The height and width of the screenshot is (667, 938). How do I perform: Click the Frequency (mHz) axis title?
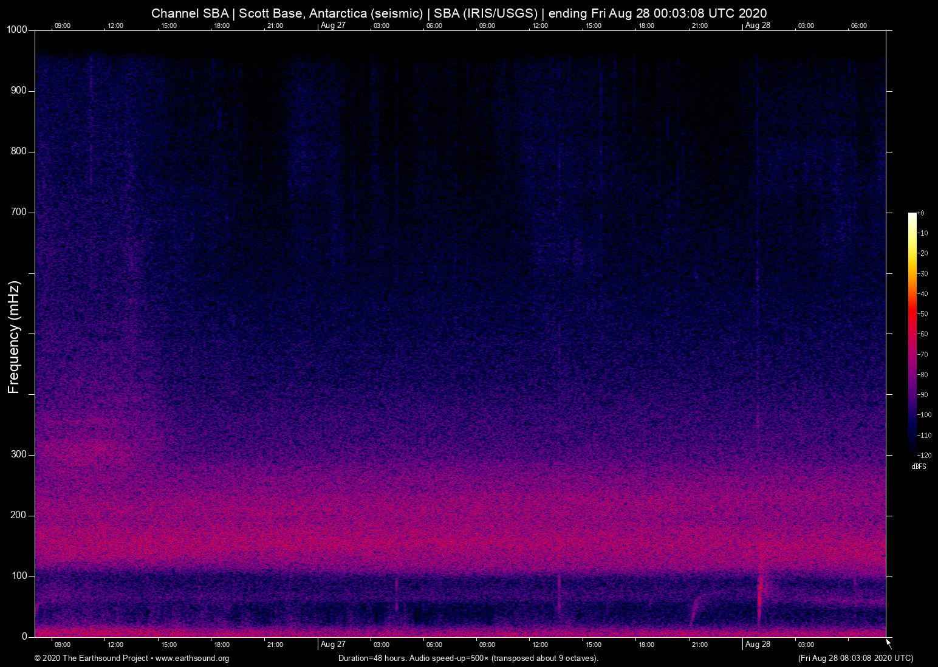click(14, 337)
